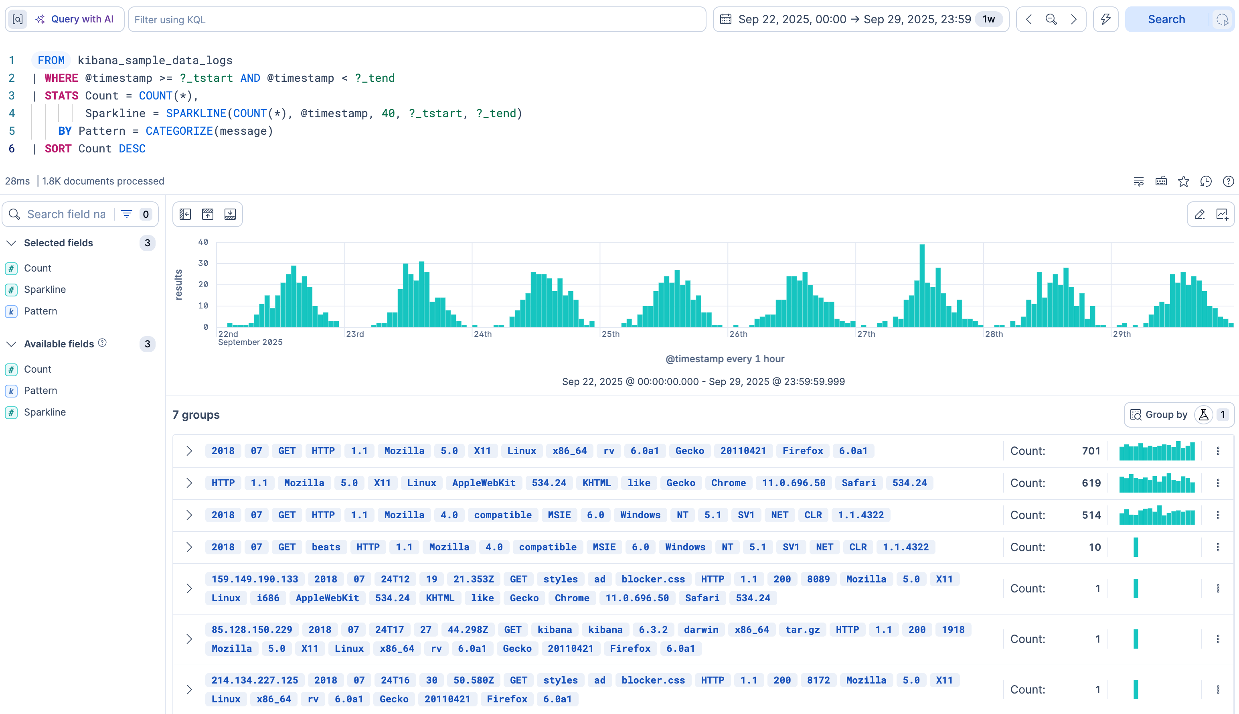Click the ES|QL mode icon beside Query with AI
Viewport: 1239px width, 714px height.
(x=18, y=19)
